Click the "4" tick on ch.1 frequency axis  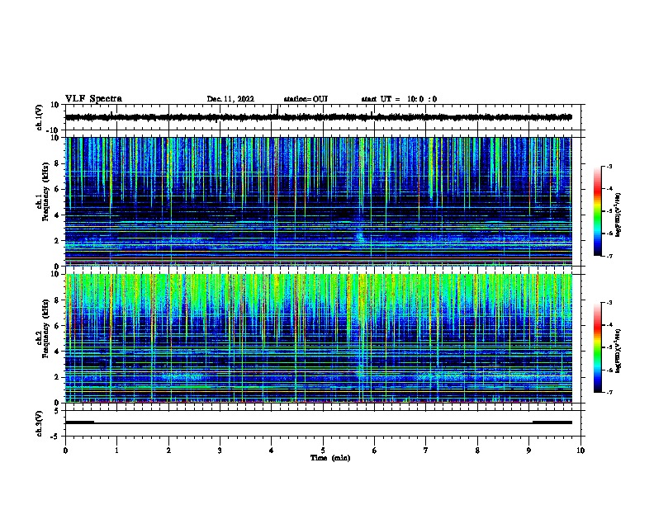point(58,215)
